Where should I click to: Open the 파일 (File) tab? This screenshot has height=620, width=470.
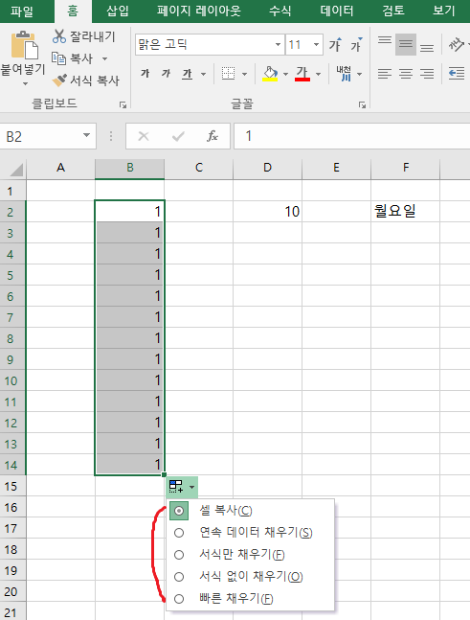point(22,11)
